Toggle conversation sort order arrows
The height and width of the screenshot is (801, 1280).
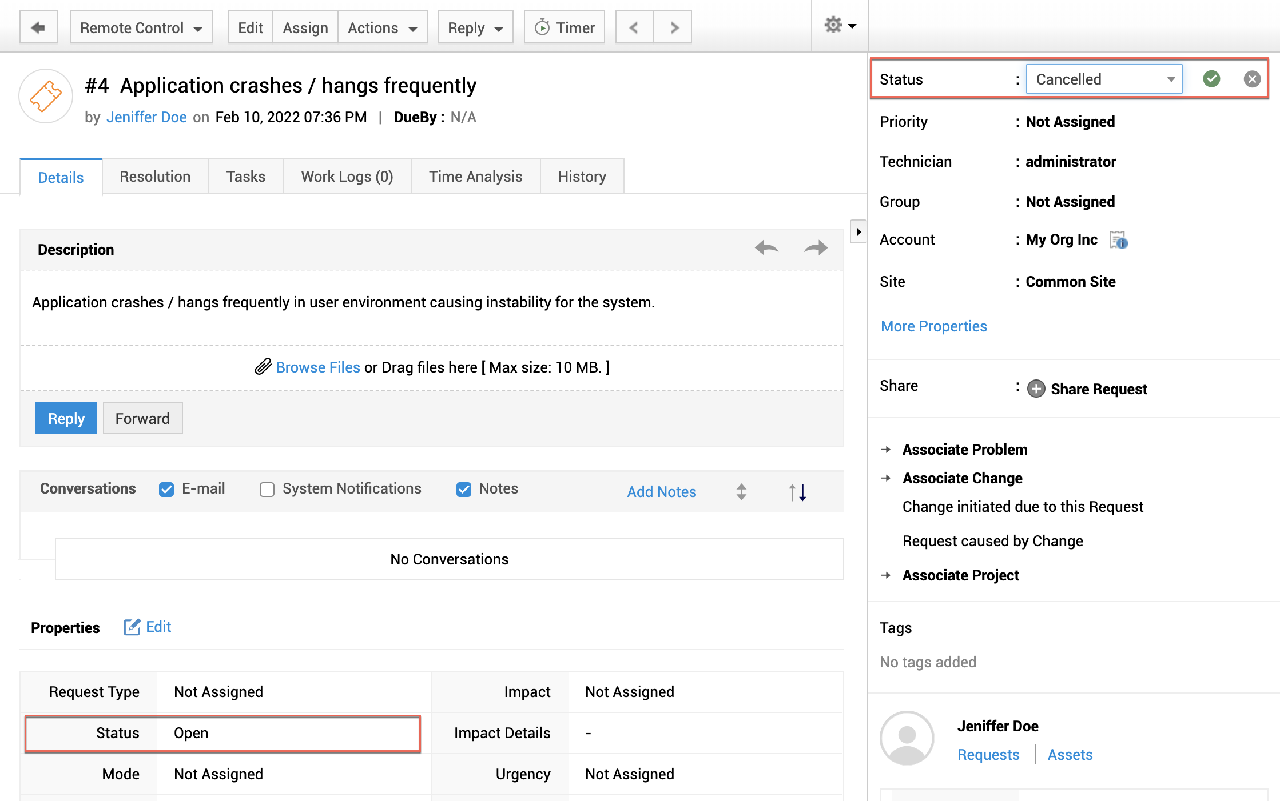(x=797, y=492)
